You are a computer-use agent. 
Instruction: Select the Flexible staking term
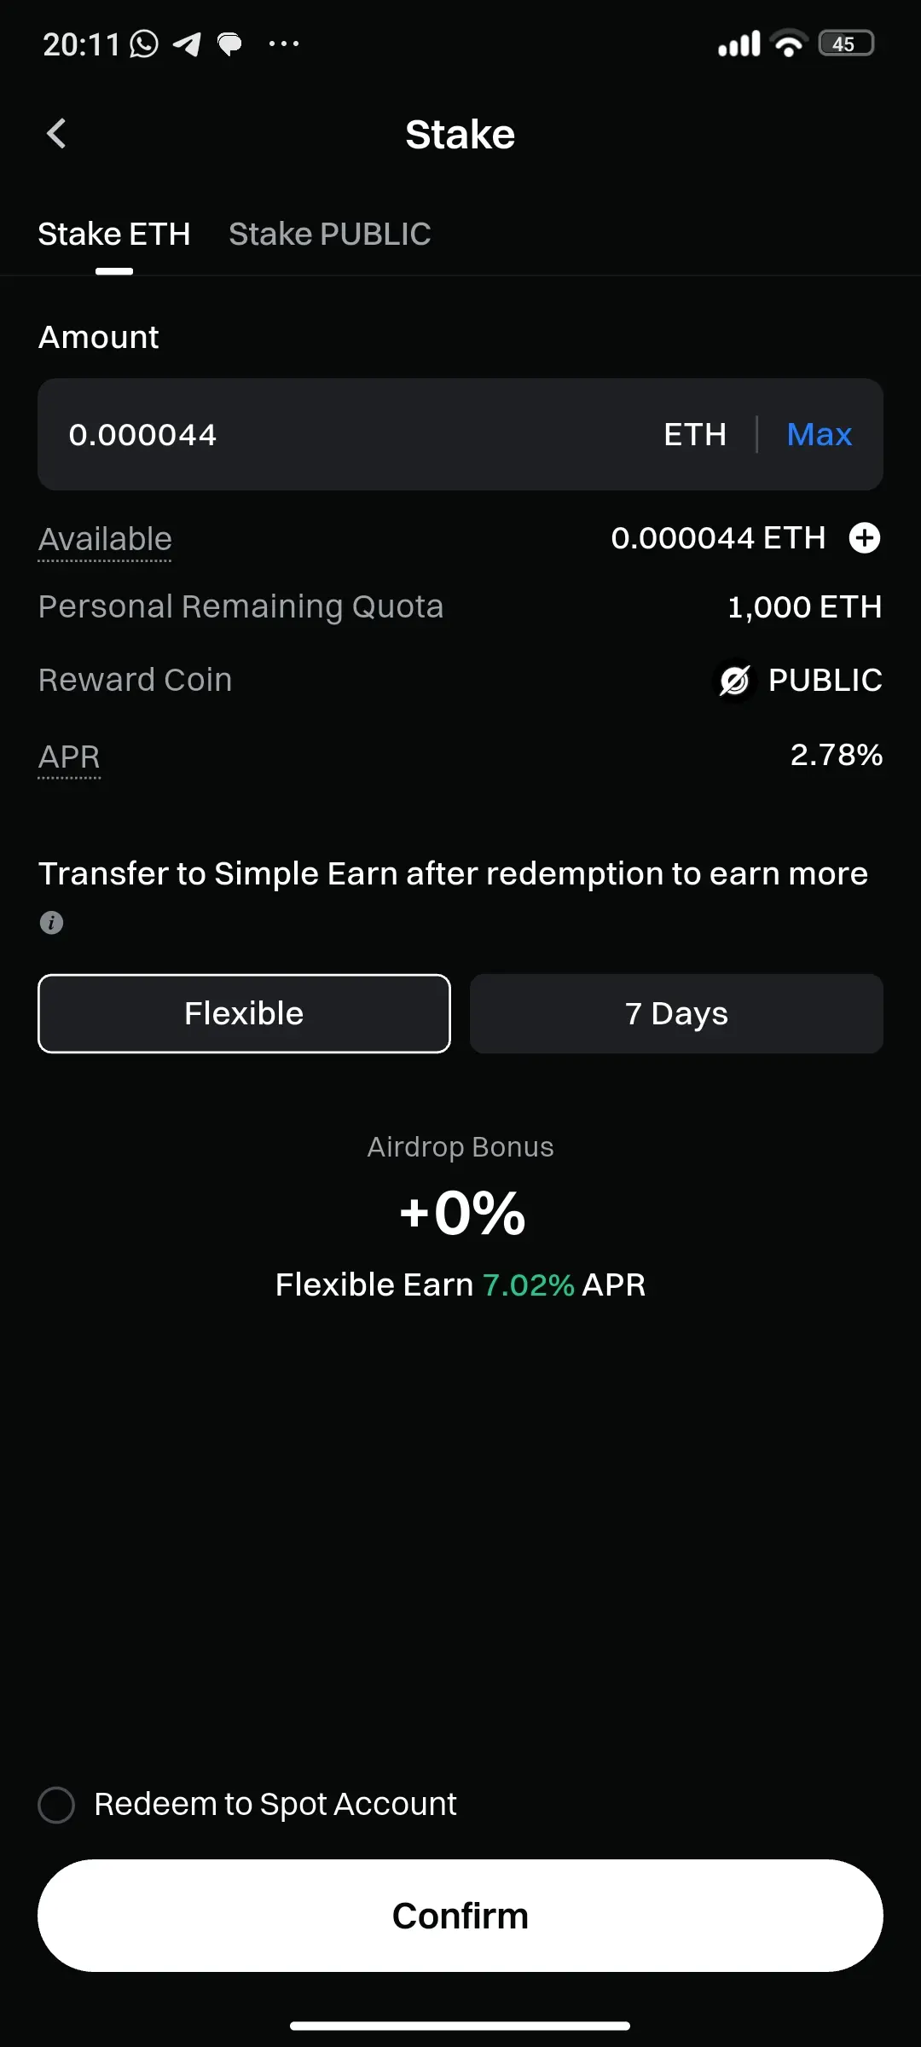pos(244,1013)
